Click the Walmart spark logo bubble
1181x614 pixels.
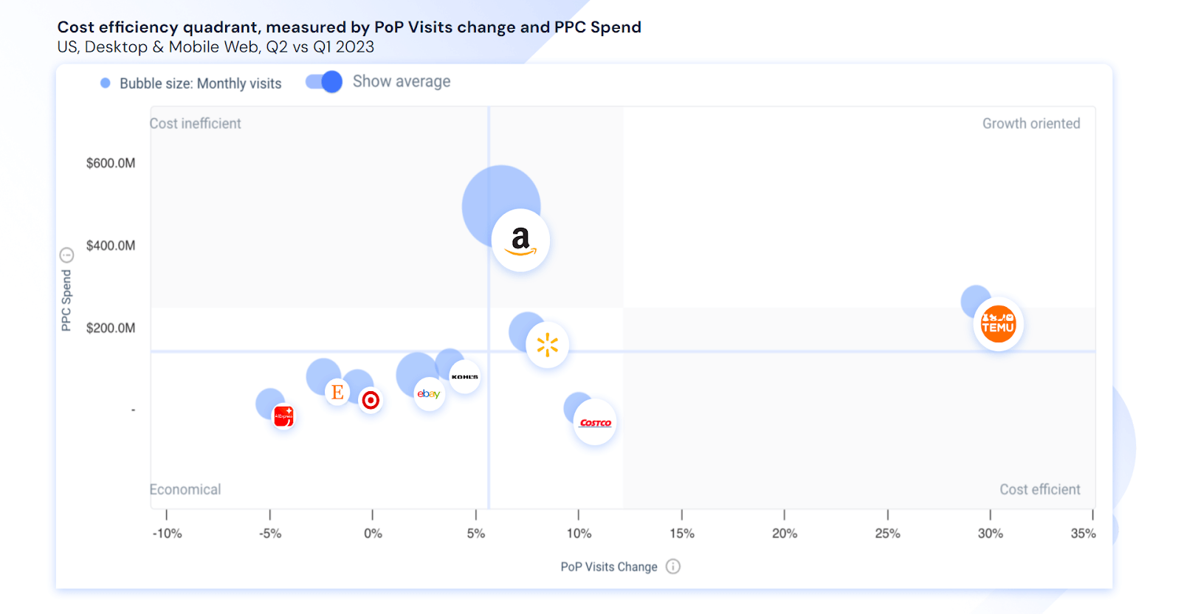(x=547, y=345)
